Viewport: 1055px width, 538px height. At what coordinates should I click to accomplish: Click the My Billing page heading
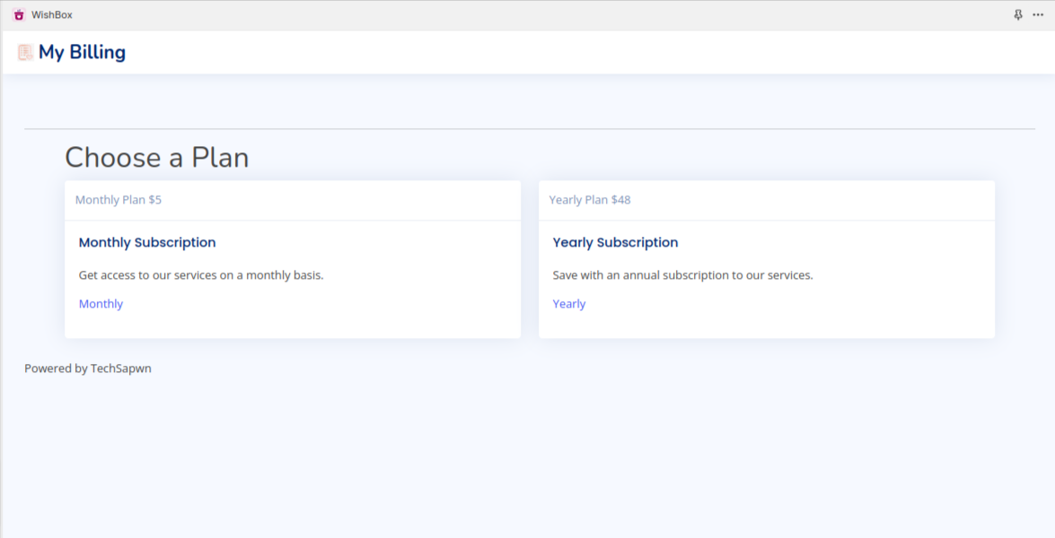click(x=82, y=53)
